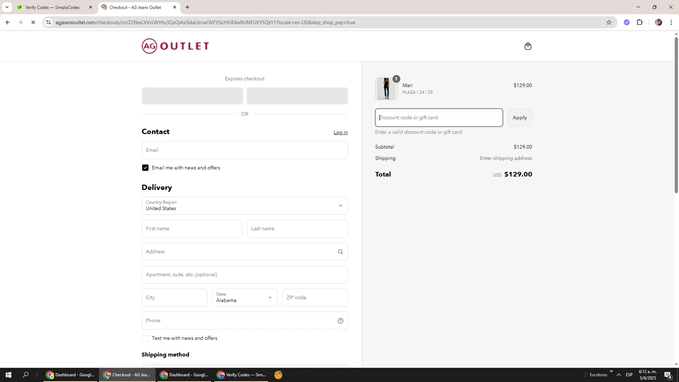This screenshot has height=382, width=679.
Task: Open Windows taskbar search
Action: [26, 375]
